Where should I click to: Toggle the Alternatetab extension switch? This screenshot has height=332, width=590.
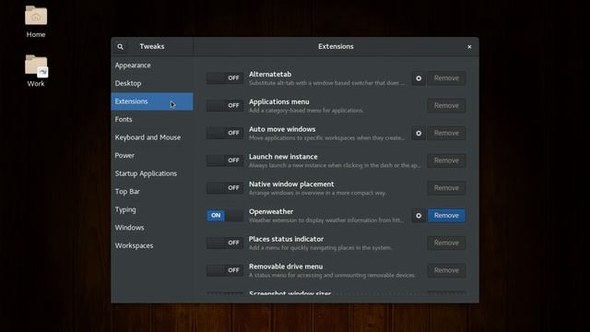coord(225,77)
